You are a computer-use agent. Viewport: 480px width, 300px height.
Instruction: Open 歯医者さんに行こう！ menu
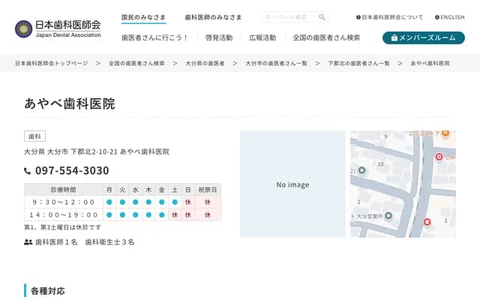[x=155, y=37]
